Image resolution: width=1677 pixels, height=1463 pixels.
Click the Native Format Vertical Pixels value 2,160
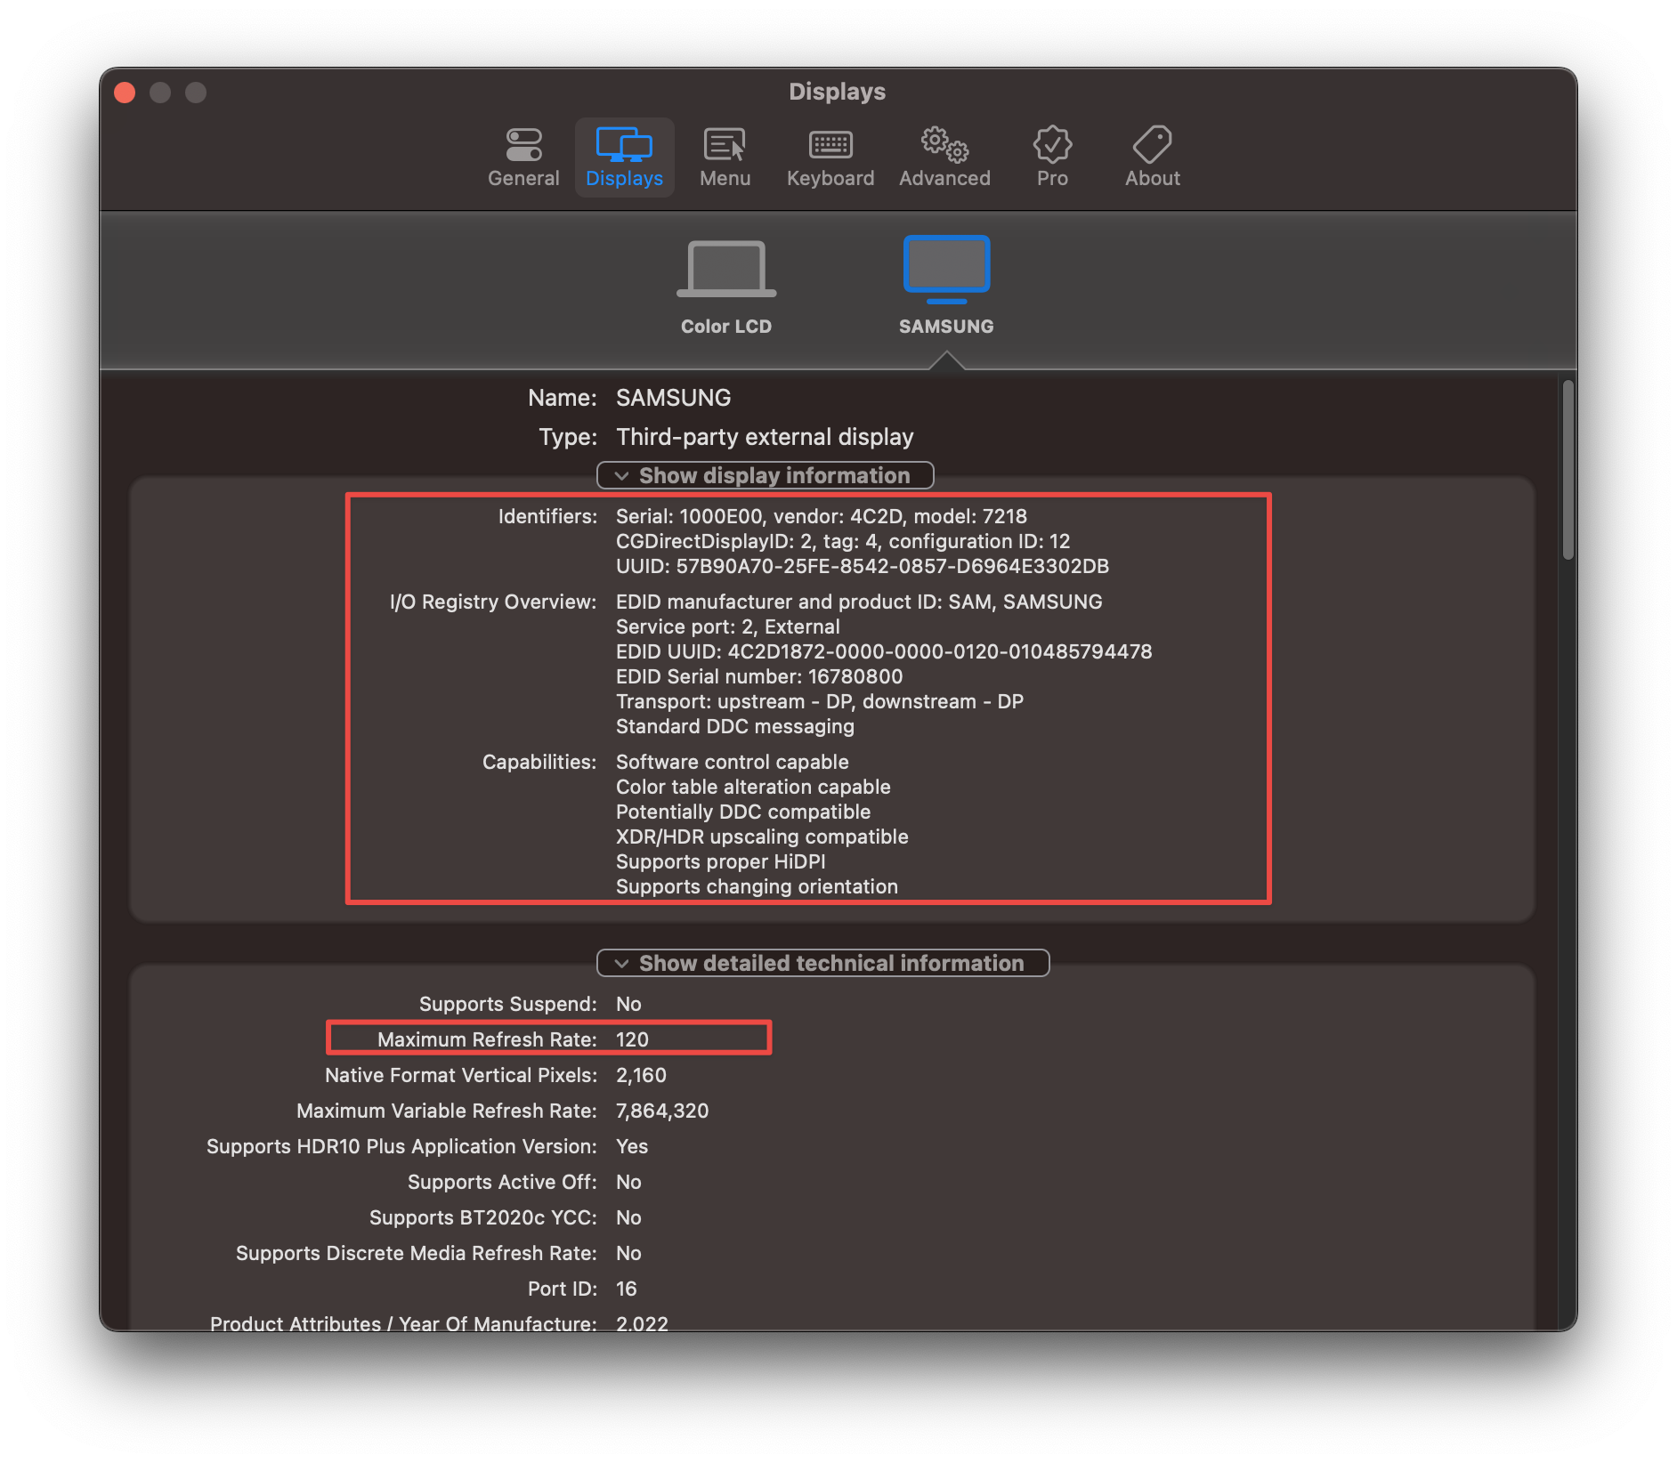(641, 1075)
